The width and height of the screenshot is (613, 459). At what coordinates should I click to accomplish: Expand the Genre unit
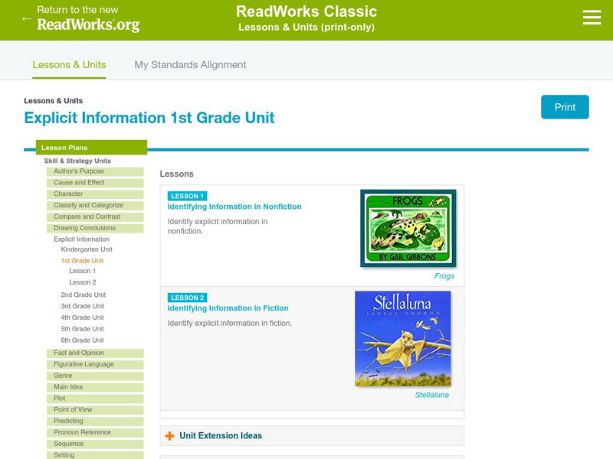pos(95,376)
